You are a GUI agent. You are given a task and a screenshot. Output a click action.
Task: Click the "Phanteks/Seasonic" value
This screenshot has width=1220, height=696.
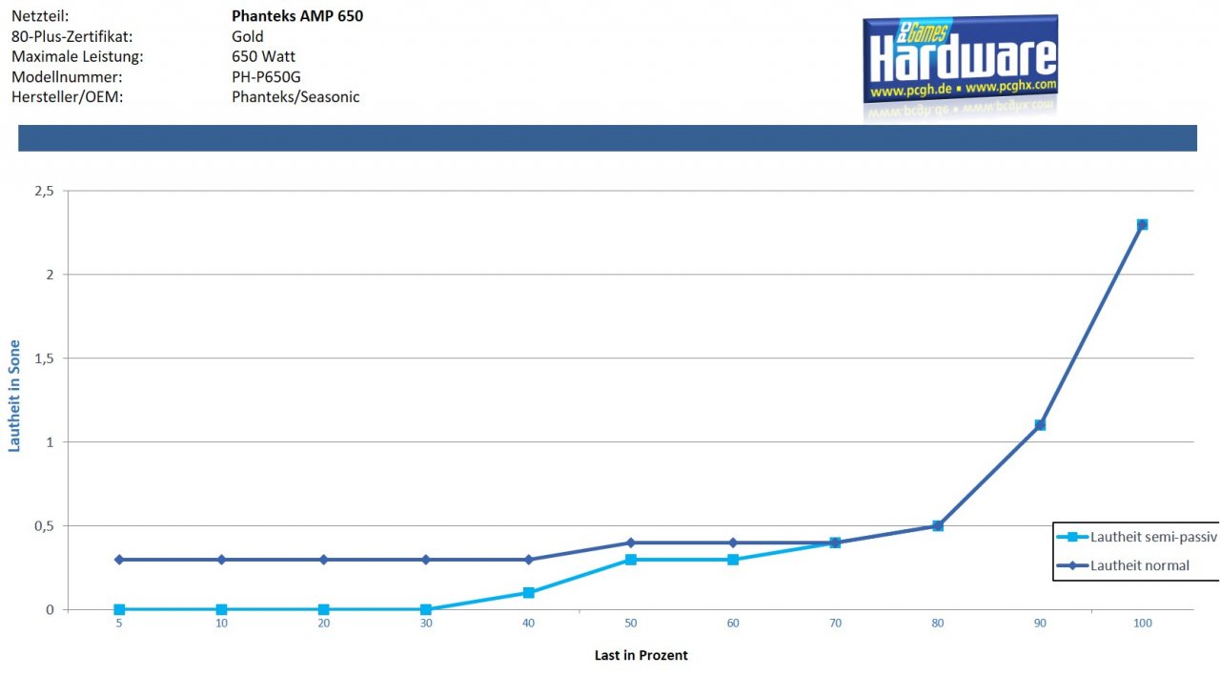[x=295, y=96]
